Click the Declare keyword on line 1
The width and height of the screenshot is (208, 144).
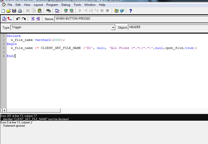(14, 36)
